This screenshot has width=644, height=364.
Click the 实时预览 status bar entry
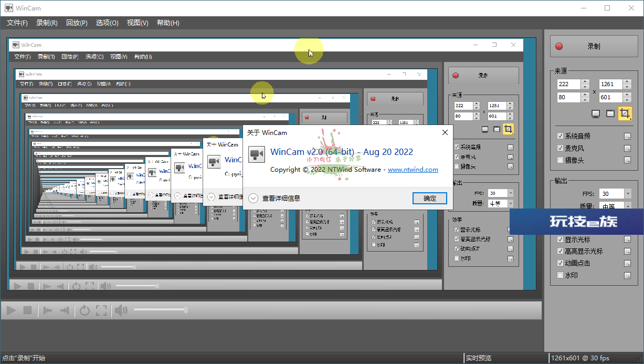pyautogui.click(x=479, y=358)
